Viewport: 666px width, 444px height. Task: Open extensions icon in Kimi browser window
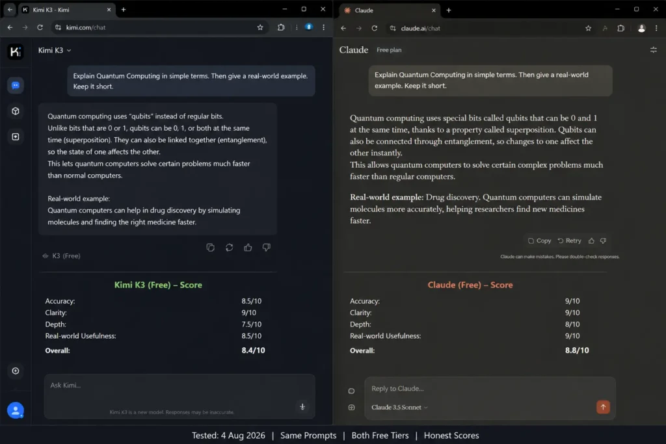click(x=281, y=27)
